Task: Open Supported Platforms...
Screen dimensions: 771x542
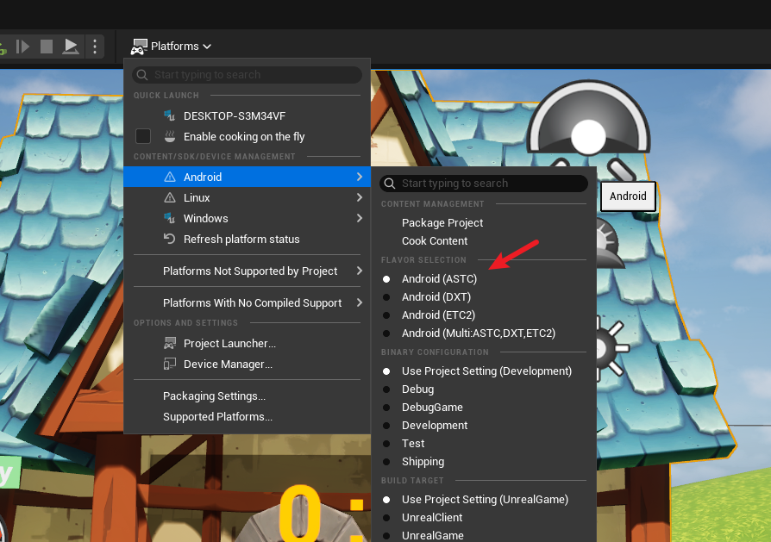Action: [x=247, y=417]
